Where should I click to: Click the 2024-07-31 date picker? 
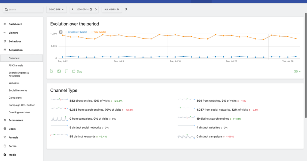84,10
